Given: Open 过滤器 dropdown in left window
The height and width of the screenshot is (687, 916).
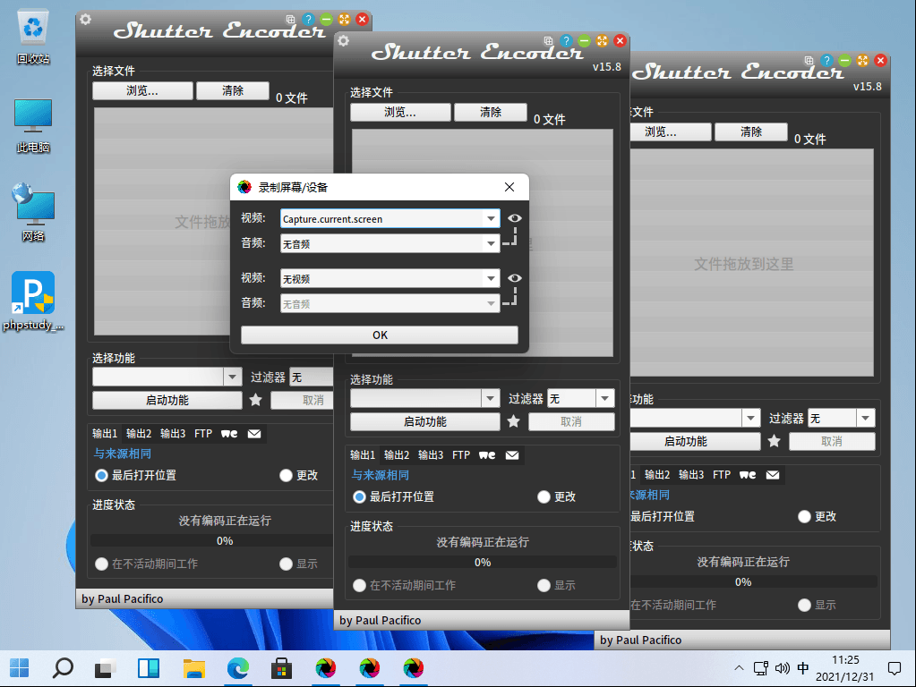Looking at the screenshot, I should (312, 377).
